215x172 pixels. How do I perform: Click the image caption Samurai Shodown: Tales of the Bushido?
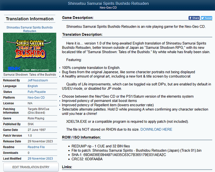[x=30, y=75]
